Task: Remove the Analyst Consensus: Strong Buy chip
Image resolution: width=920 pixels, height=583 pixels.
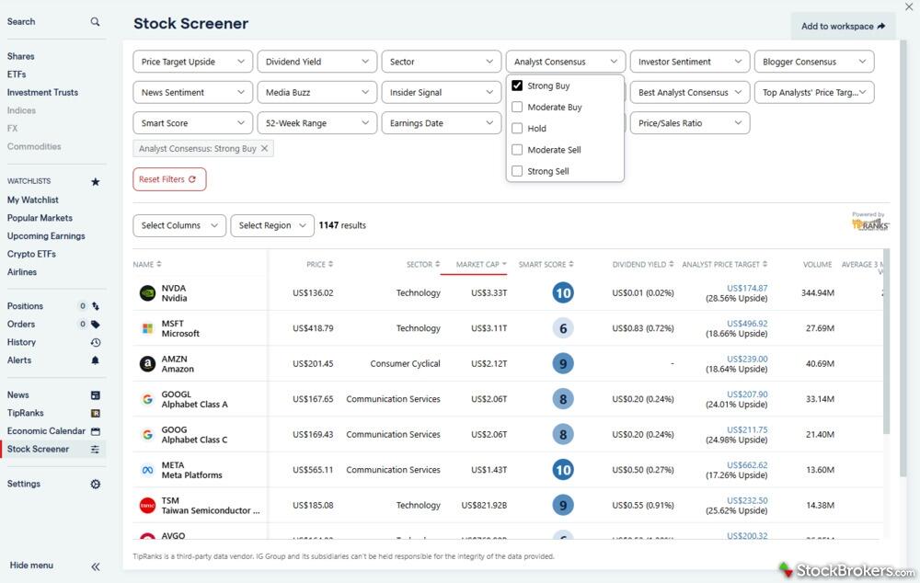Action: click(x=265, y=149)
